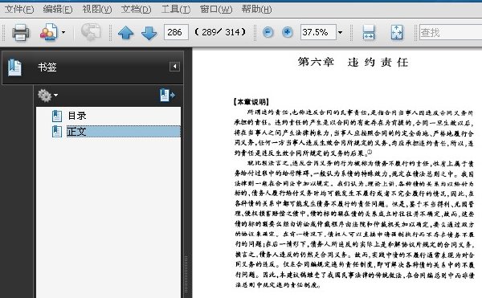The width and height of the screenshot is (482, 298).
Task: Open the 工具(T) menu
Action: click(x=176, y=9)
